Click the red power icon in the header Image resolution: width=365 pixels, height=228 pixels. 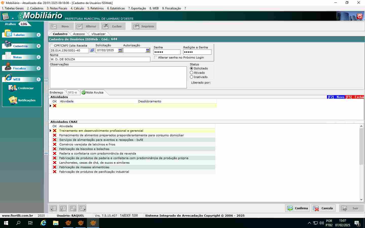[359, 16]
